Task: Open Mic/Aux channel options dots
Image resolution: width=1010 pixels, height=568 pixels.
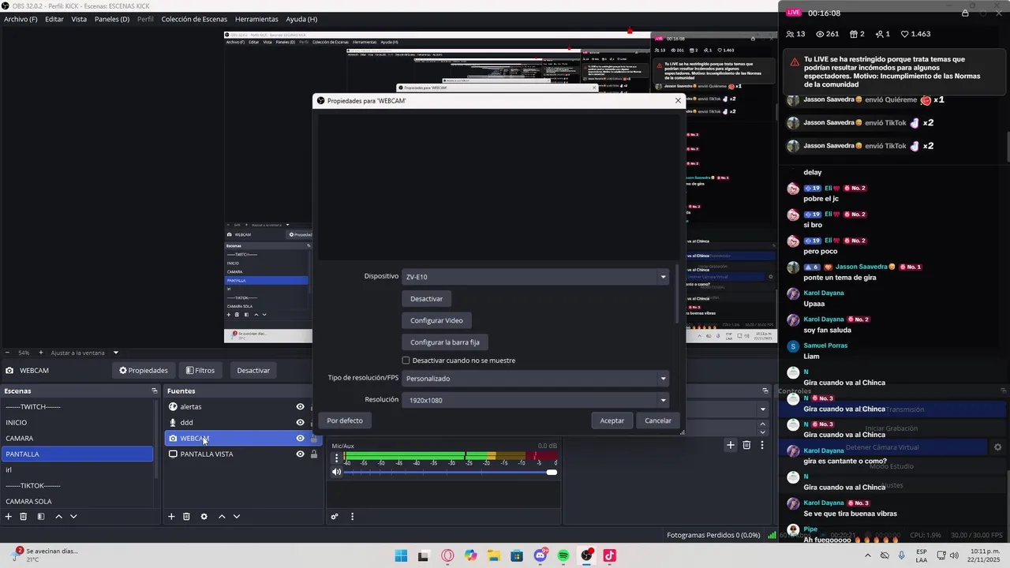Action: 337,458
